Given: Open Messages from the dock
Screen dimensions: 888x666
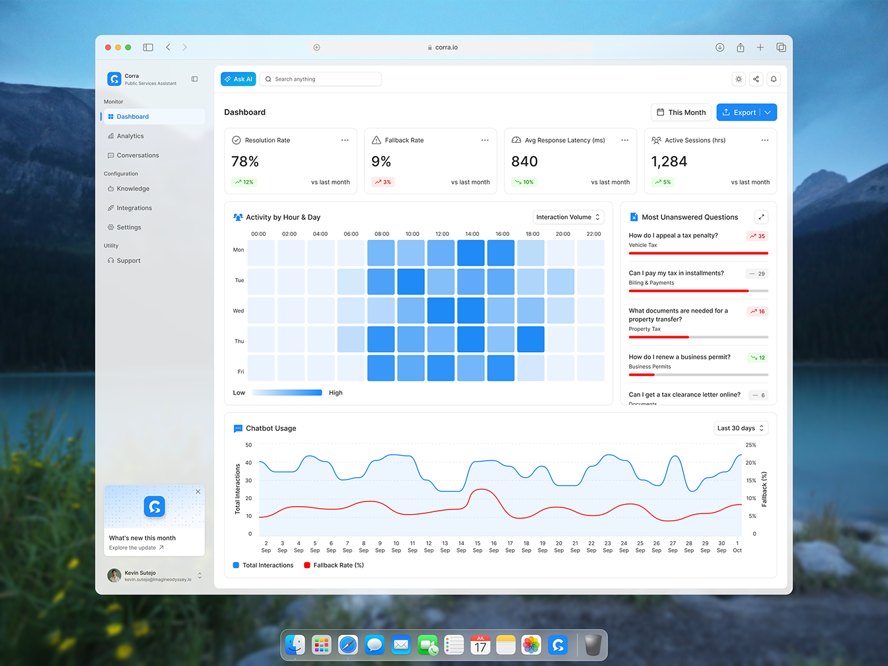Looking at the screenshot, I should 375,645.
